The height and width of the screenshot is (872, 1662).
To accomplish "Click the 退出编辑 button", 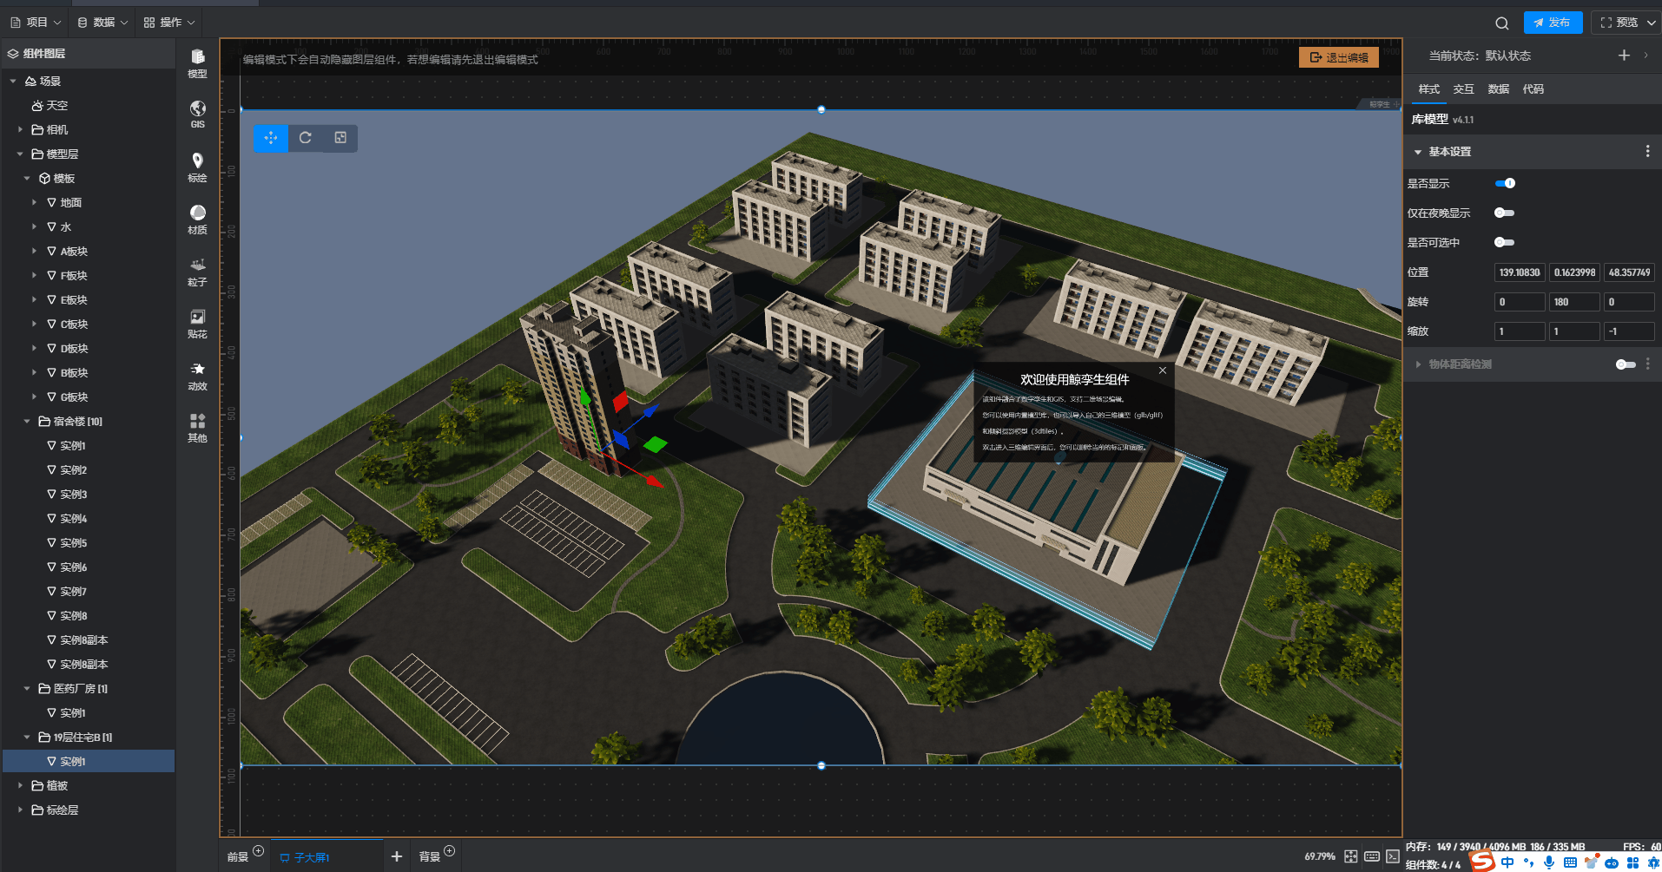I will 1338,57.
